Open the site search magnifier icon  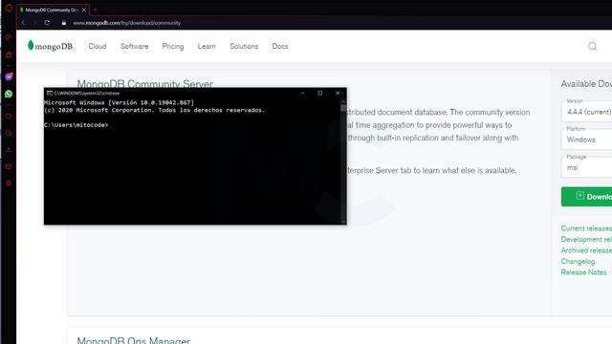(x=593, y=46)
